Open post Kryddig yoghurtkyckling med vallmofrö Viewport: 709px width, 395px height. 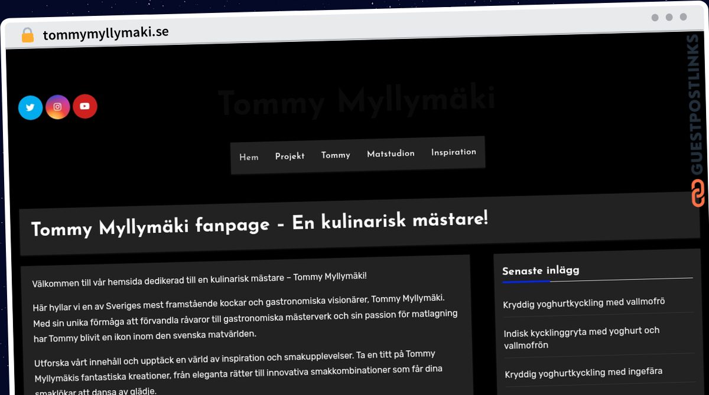pos(584,302)
